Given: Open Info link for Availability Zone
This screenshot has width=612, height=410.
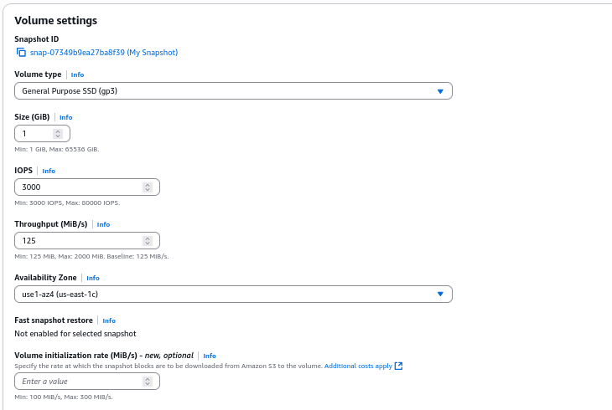Looking at the screenshot, I should coord(92,278).
